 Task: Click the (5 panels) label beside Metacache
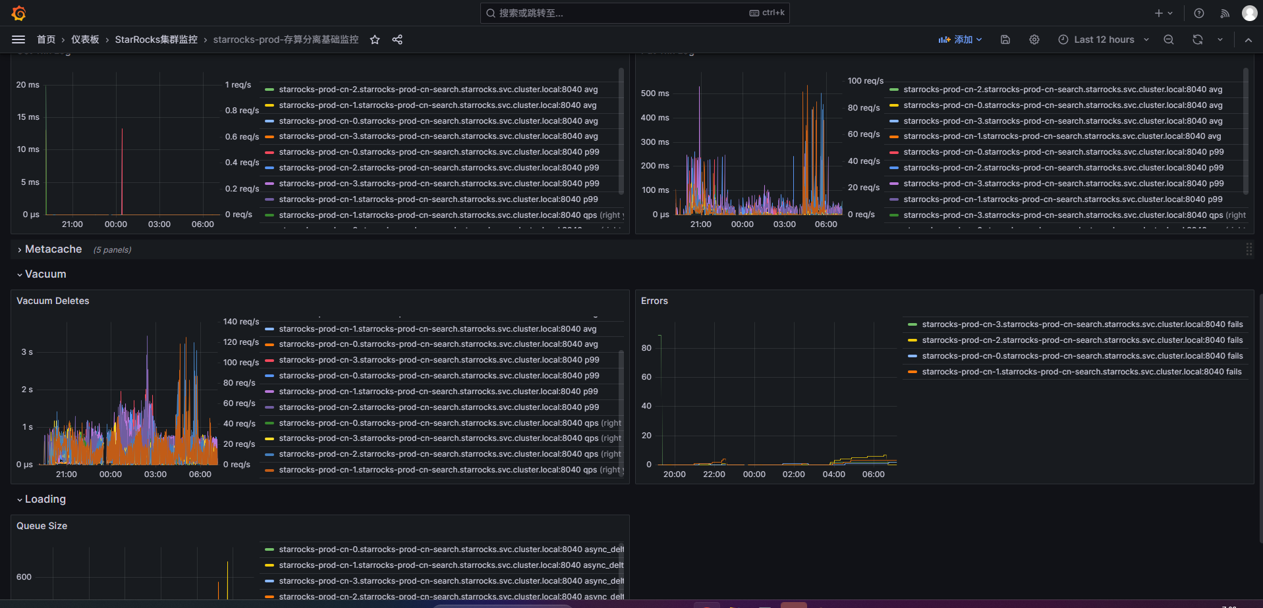(112, 250)
